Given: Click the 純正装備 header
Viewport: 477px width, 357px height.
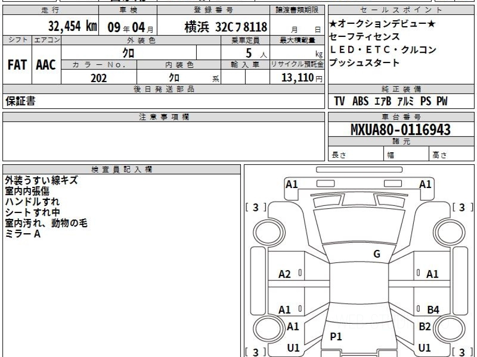Looking at the screenshot, I should coord(401,89).
